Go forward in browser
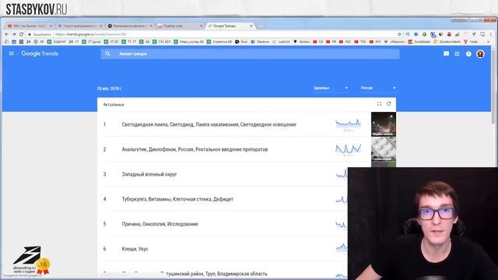This screenshot has height=280, width=498. click(14, 34)
